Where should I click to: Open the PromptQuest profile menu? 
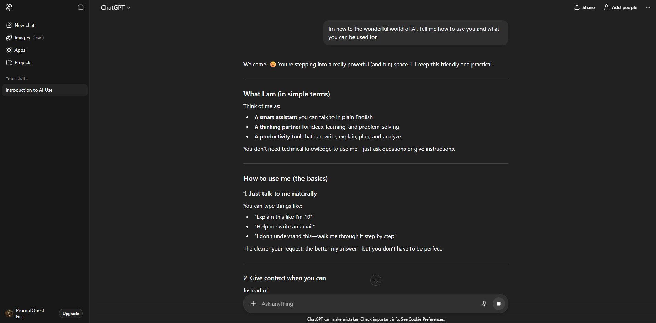(30, 313)
